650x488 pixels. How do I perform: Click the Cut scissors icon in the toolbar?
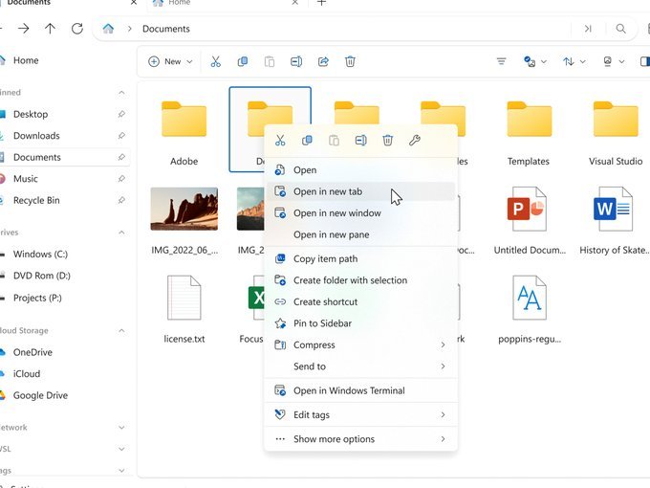click(216, 62)
